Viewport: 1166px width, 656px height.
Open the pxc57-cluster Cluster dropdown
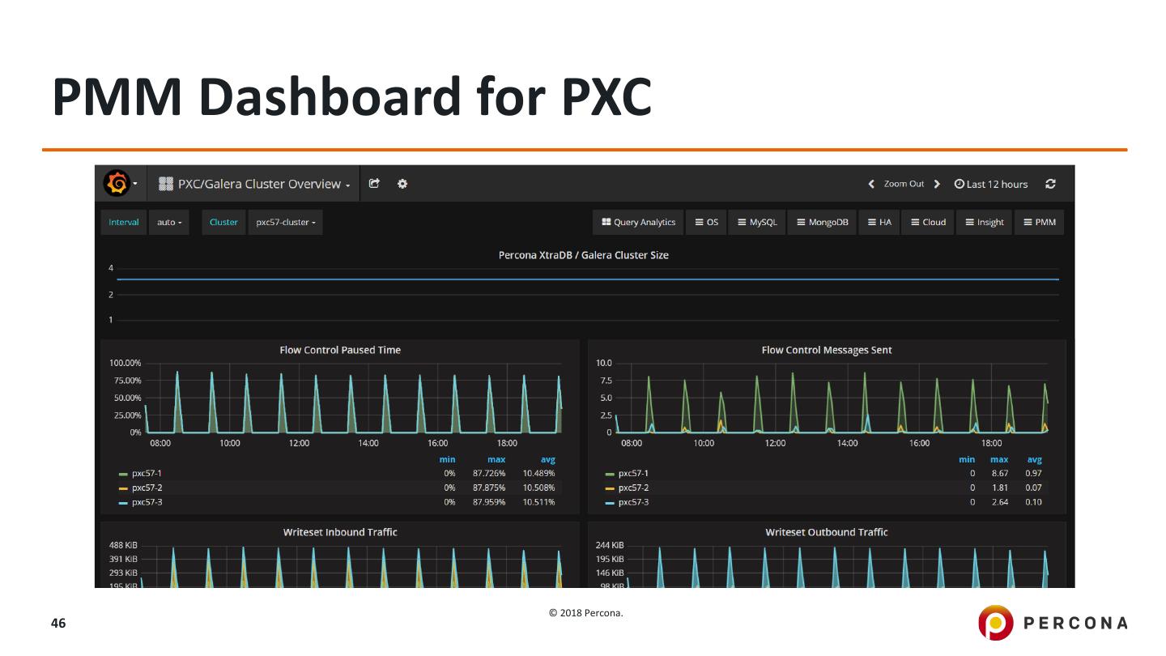point(285,222)
